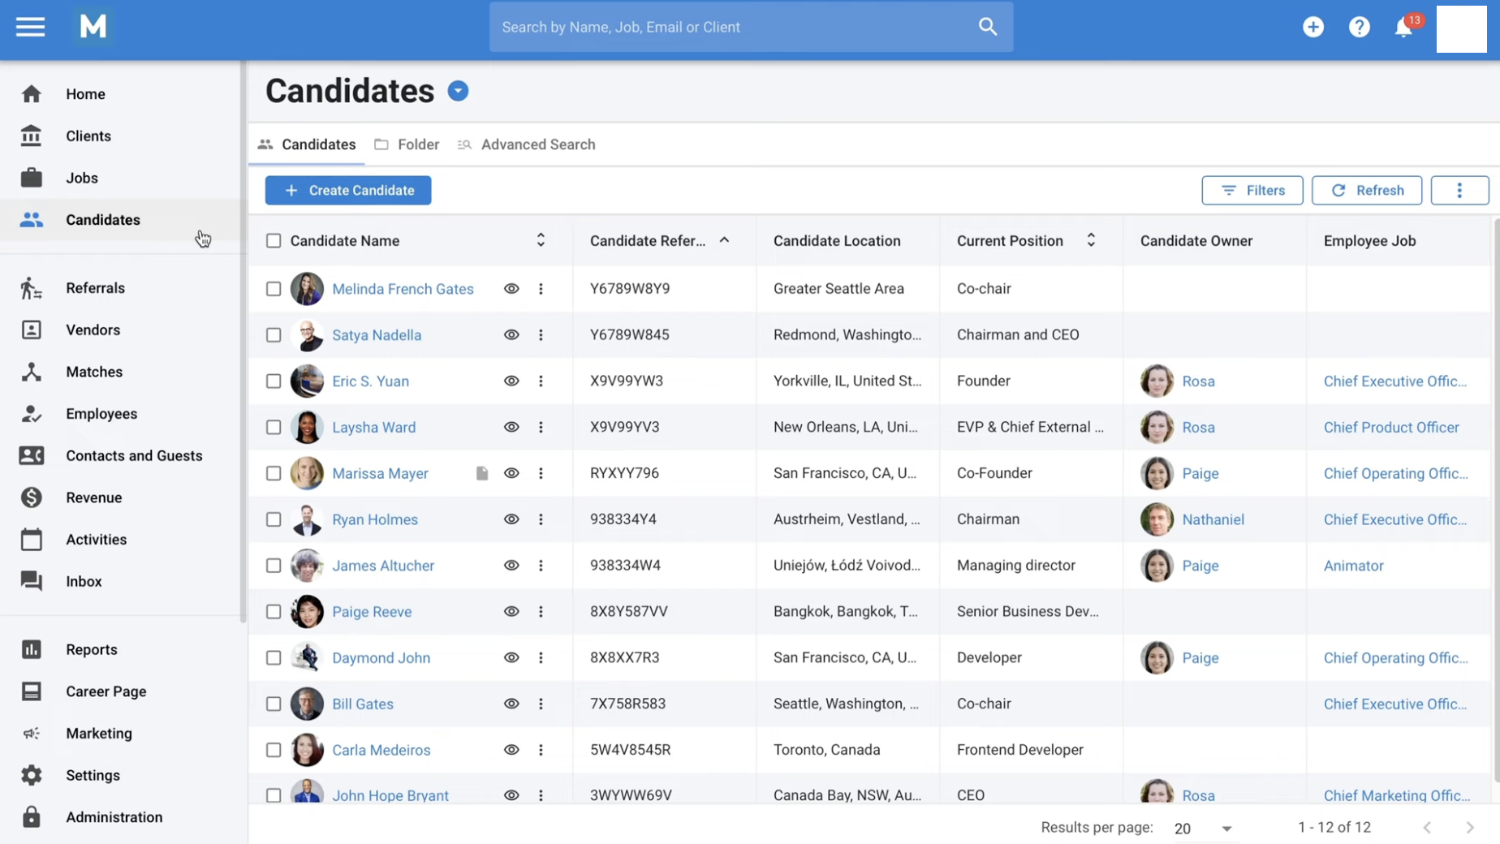The image size is (1500, 844).
Task: Click Marissa Mayer's document icon
Action: [x=482, y=473]
